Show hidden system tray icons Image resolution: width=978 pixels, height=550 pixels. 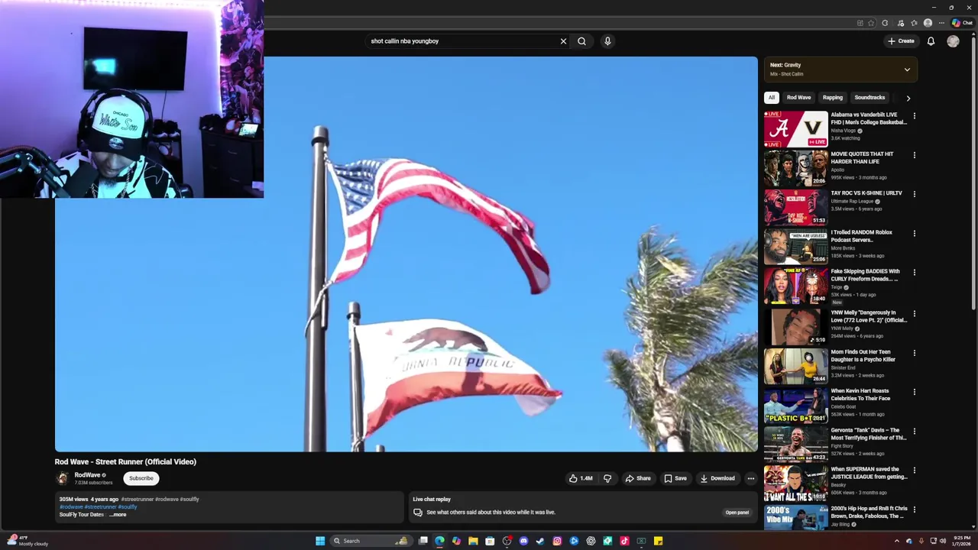click(x=897, y=541)
